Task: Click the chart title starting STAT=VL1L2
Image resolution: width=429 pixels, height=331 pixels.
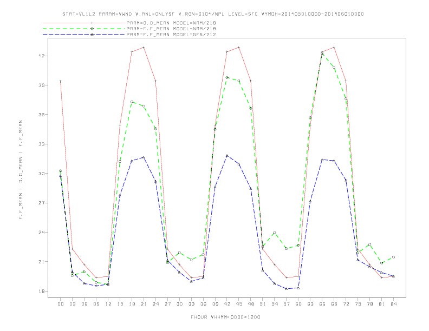Action: (x=213, y=14)
